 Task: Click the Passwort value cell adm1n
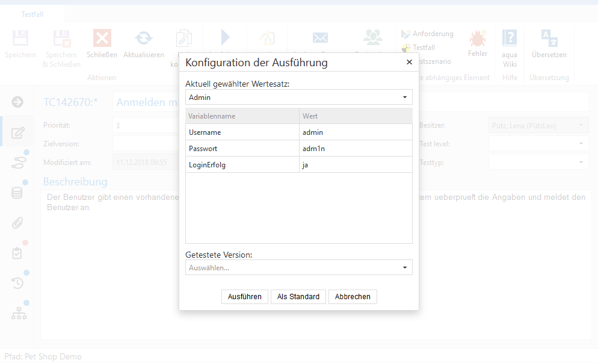pos(356,148)
